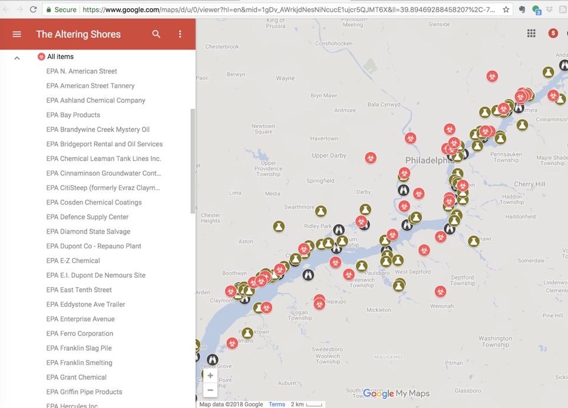
Task: Open EPA E.I. Dupont De Nemours Site
Action: click(x=95, y=275)
